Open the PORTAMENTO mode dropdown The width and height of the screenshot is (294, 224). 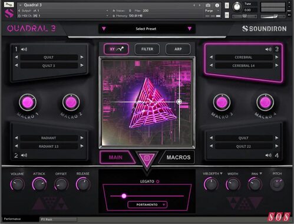pos(147,205)
